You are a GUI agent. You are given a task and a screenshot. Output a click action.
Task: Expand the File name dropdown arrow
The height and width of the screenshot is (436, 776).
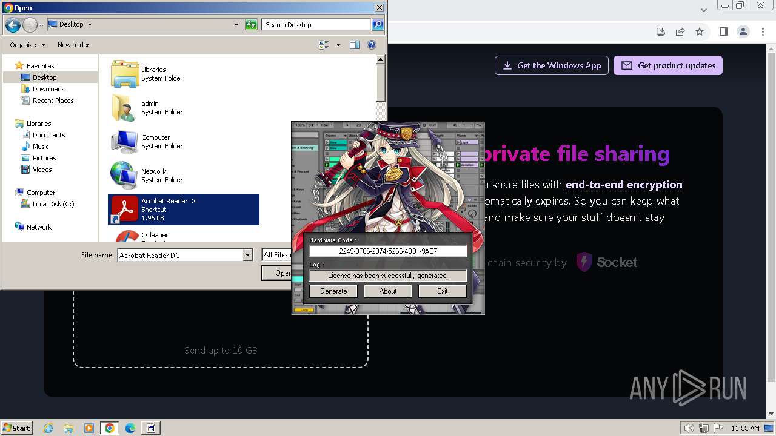(x=247, y=255)
